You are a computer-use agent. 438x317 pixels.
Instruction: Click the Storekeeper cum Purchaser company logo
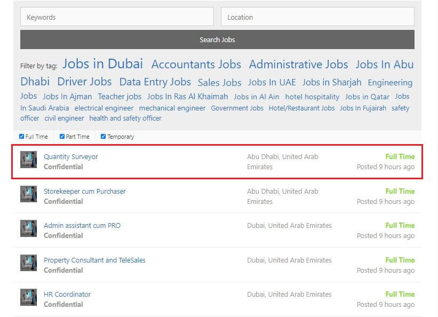(x=28, y=194)
